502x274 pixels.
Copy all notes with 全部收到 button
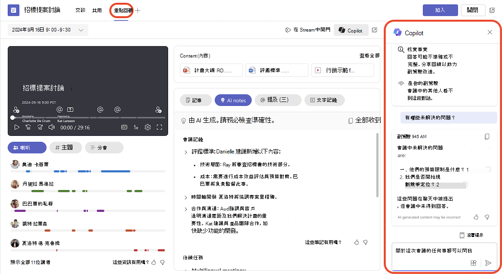(x=364, y=120)
